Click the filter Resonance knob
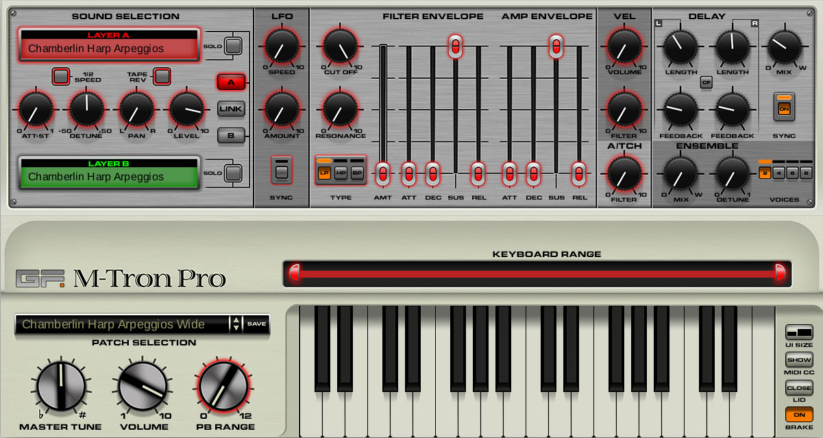823x438 pixels. [340, 110]
